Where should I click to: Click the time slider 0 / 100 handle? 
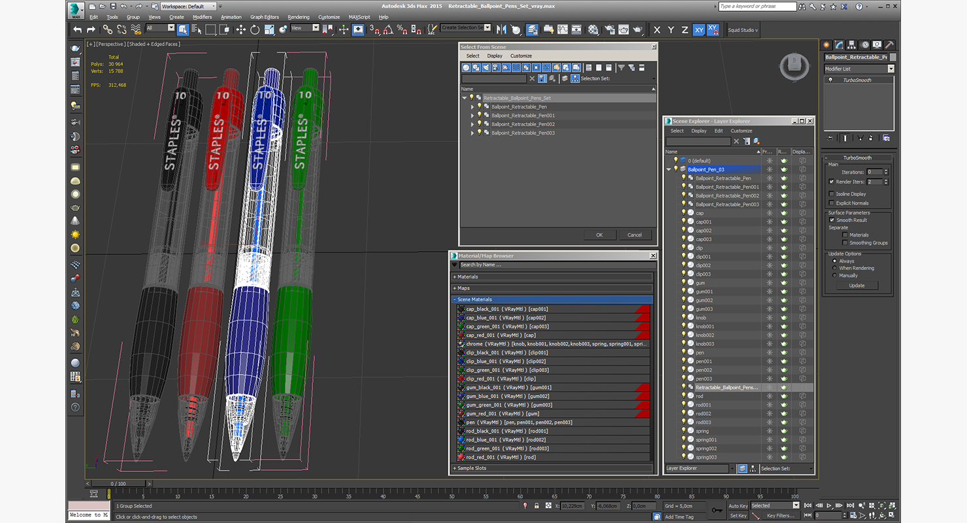coord(118,484)
